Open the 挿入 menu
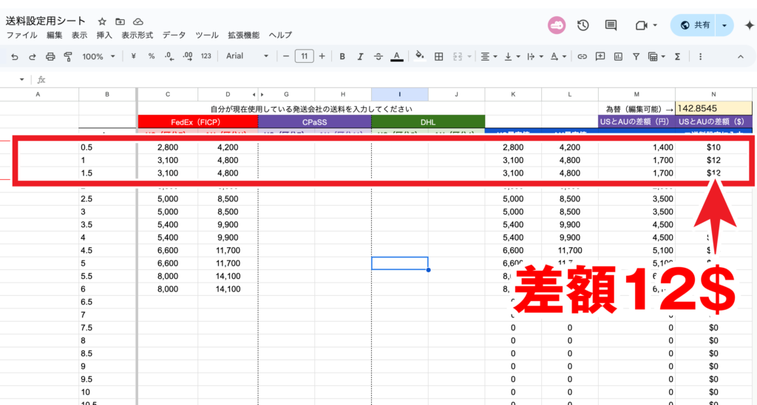This screenshot has width=757, height=405. click(x=104, y=35)
